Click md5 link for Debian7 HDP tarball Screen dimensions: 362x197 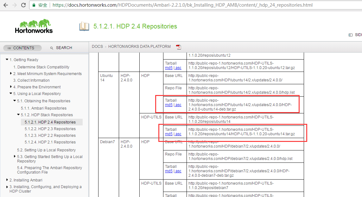(x=169, y=171)
